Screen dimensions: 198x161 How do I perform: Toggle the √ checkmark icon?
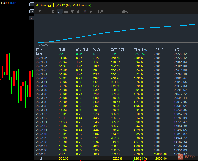31,18
